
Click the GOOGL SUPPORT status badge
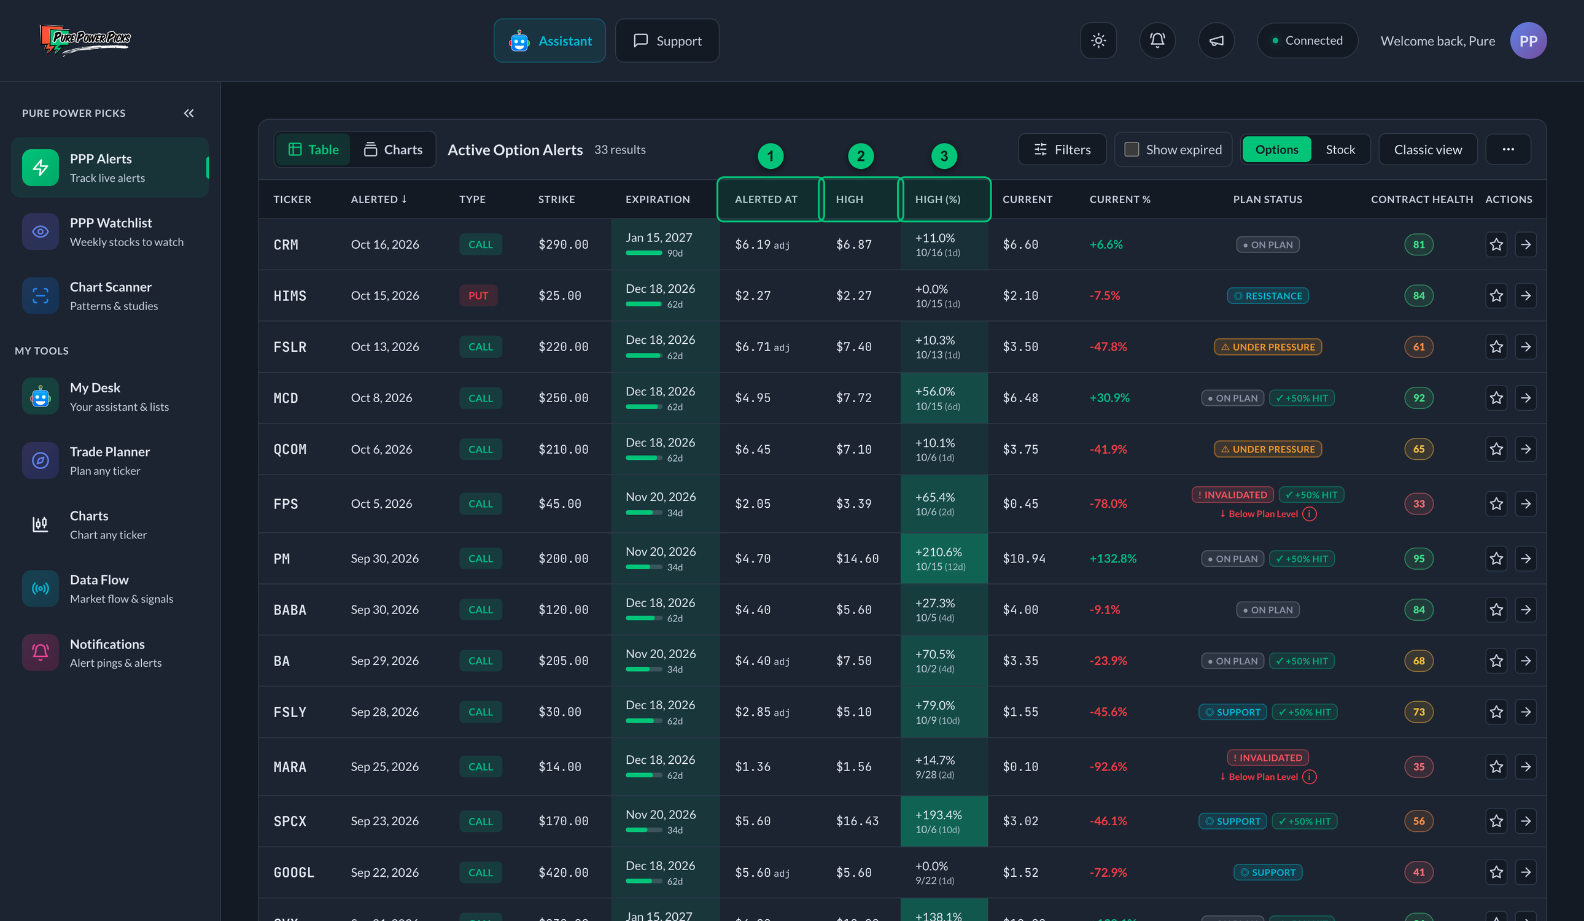(1267, 872)
